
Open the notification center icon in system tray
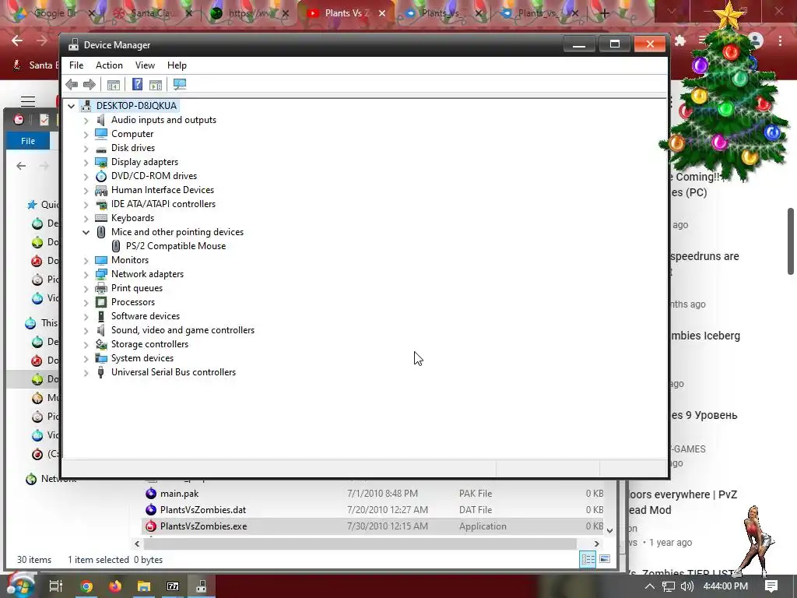click(x=771, y=586)
